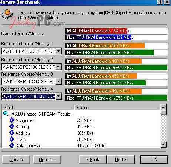
Task: Click results list scrollbar up arrow
Action: click(163, 107)
